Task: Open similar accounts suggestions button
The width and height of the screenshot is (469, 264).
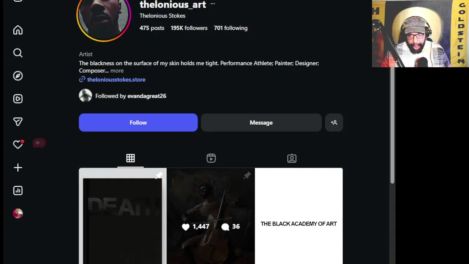Action: 334,122
